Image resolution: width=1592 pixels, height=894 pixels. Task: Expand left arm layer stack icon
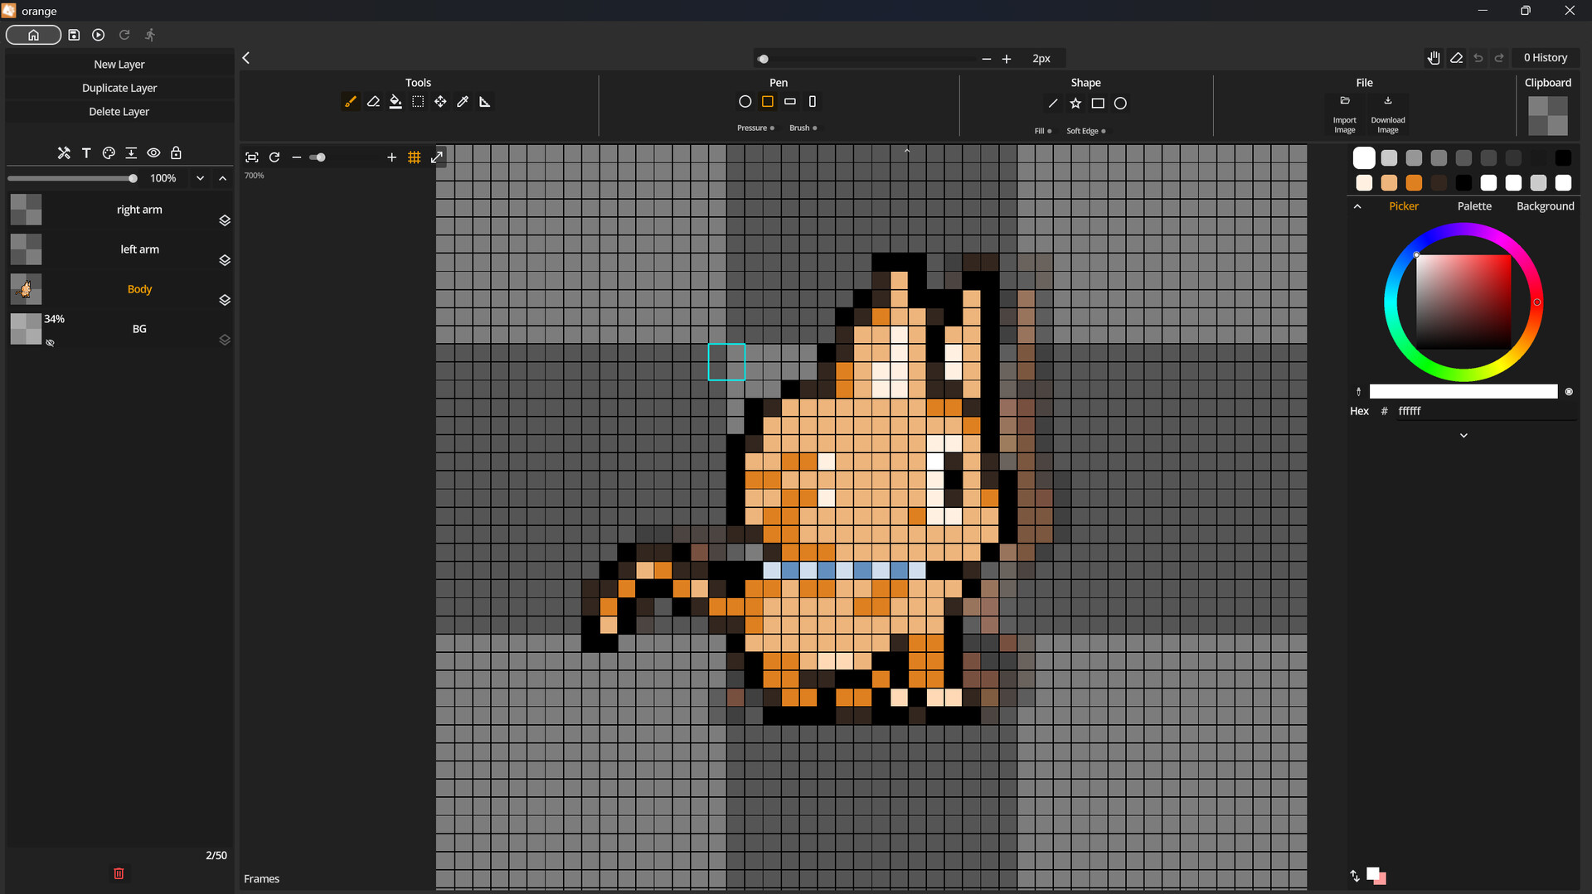225,260
